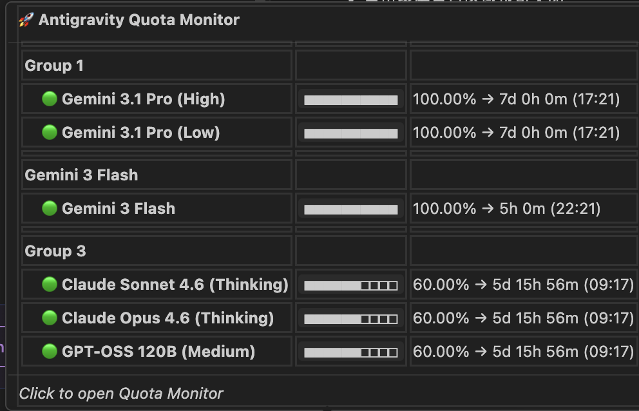Click the Gemini 3.1 Pro (High) quota bar
Image resolution: width=639 pixels, height=411 pixels.
click(350, 100)
